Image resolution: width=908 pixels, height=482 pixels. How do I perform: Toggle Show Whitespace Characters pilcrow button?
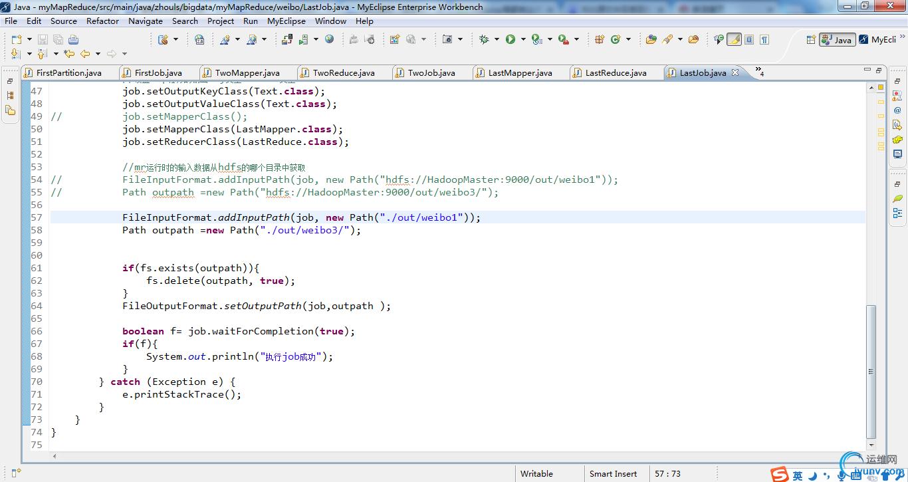764,39
